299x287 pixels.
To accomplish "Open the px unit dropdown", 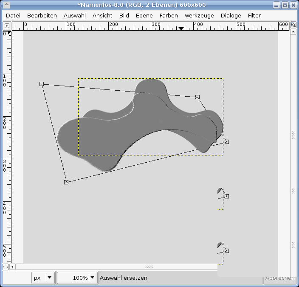I will coord(43,278).
